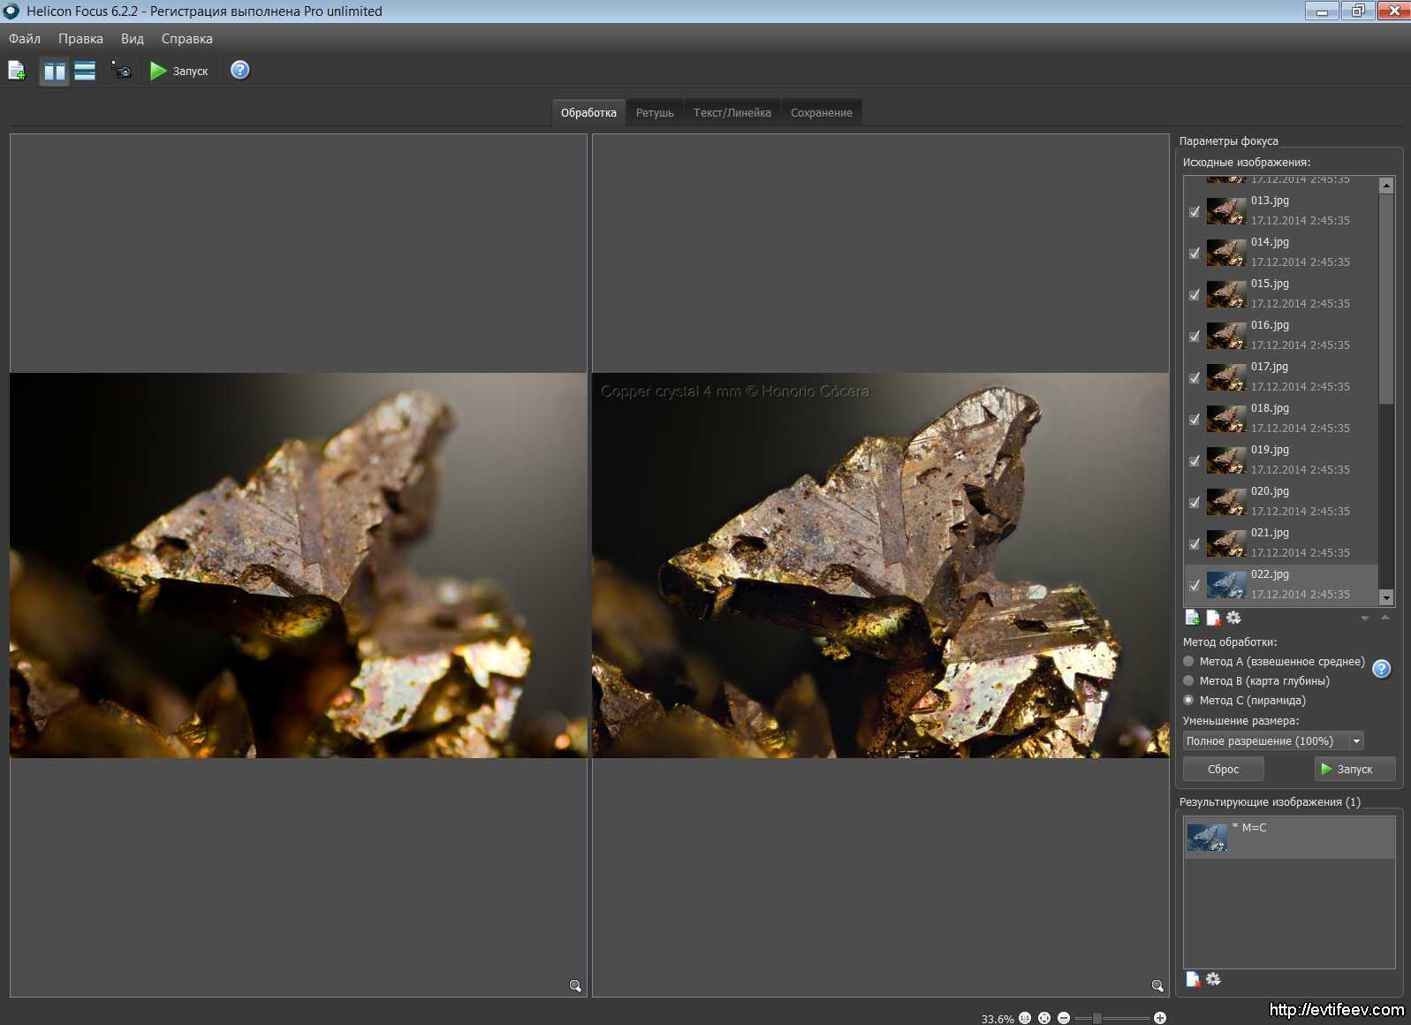Uncheck the 014.jpg source image
Viewport: 1411px width, 1025px height.
coord(1195,254)
